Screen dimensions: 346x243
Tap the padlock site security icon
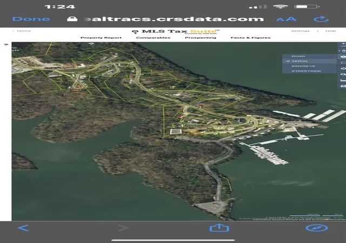(72, 19)
